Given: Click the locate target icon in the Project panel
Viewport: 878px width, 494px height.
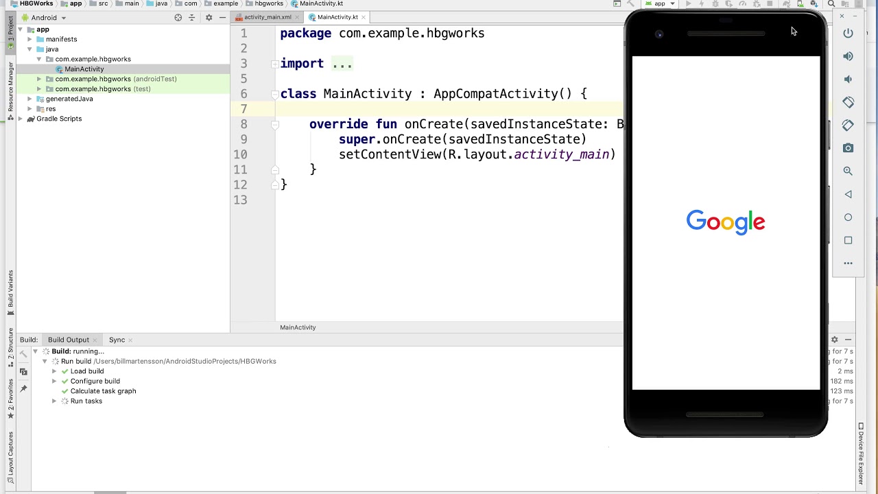Looking at the screenshot, I should click(x=178, y=18).
